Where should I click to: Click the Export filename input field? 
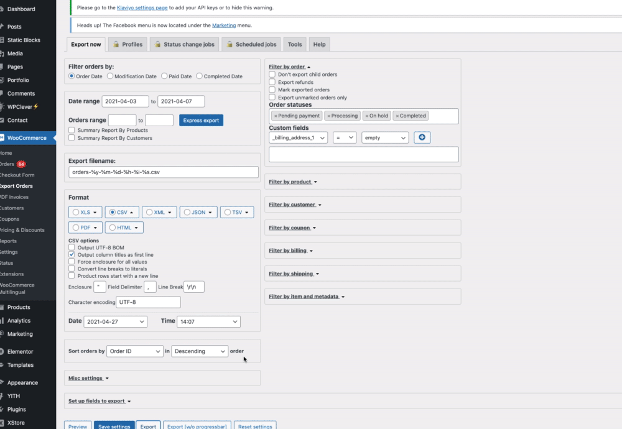pyautogui.click(x=164, y=172)
